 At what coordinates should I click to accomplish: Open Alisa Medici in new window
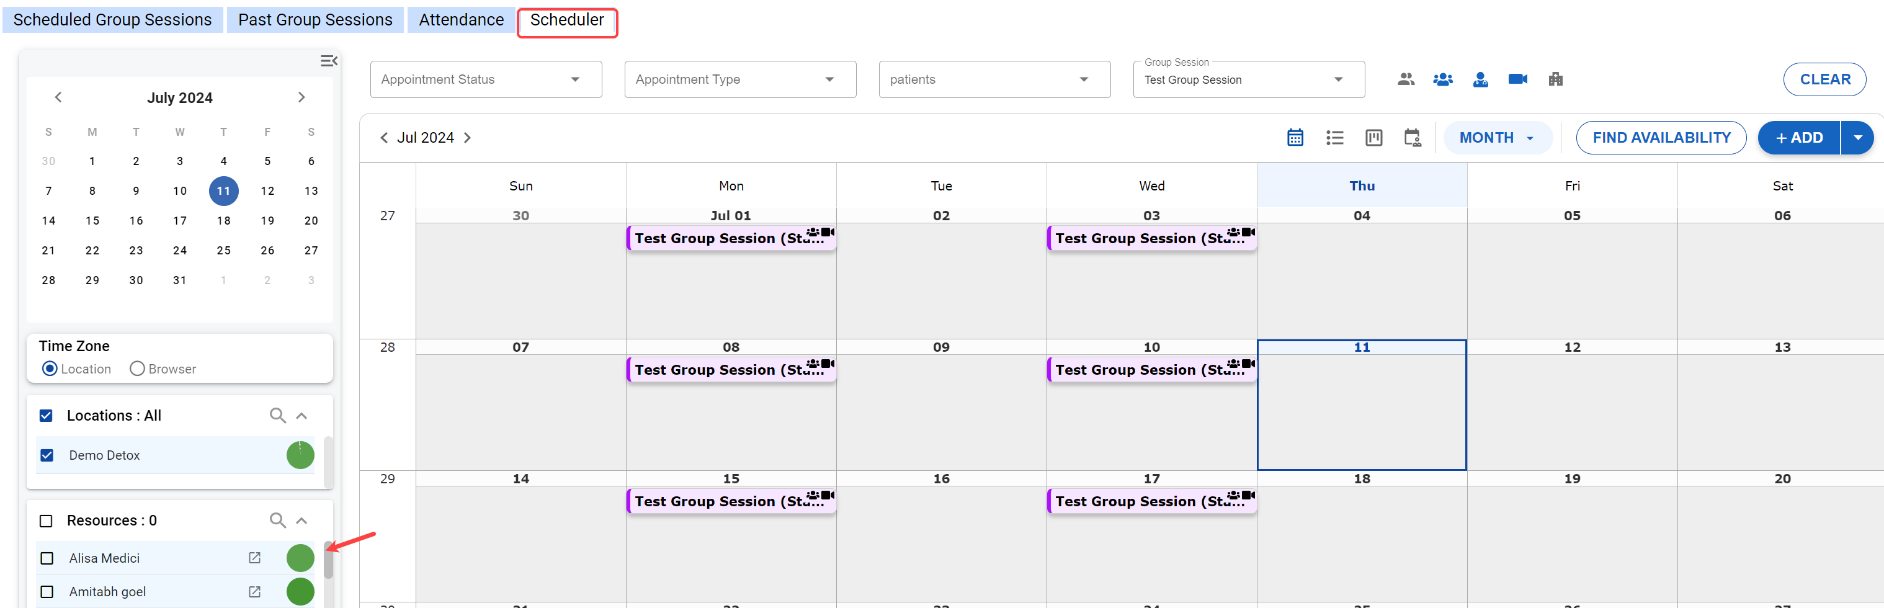pyautogui.click(x=254, y=558)
